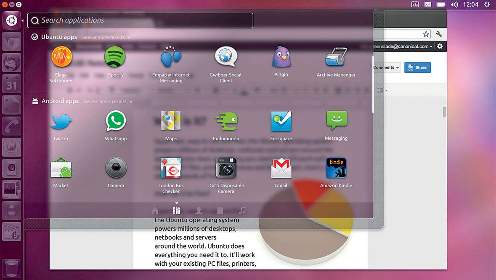Launch the Spotify app
496x280 pixels.
(115, 57)
